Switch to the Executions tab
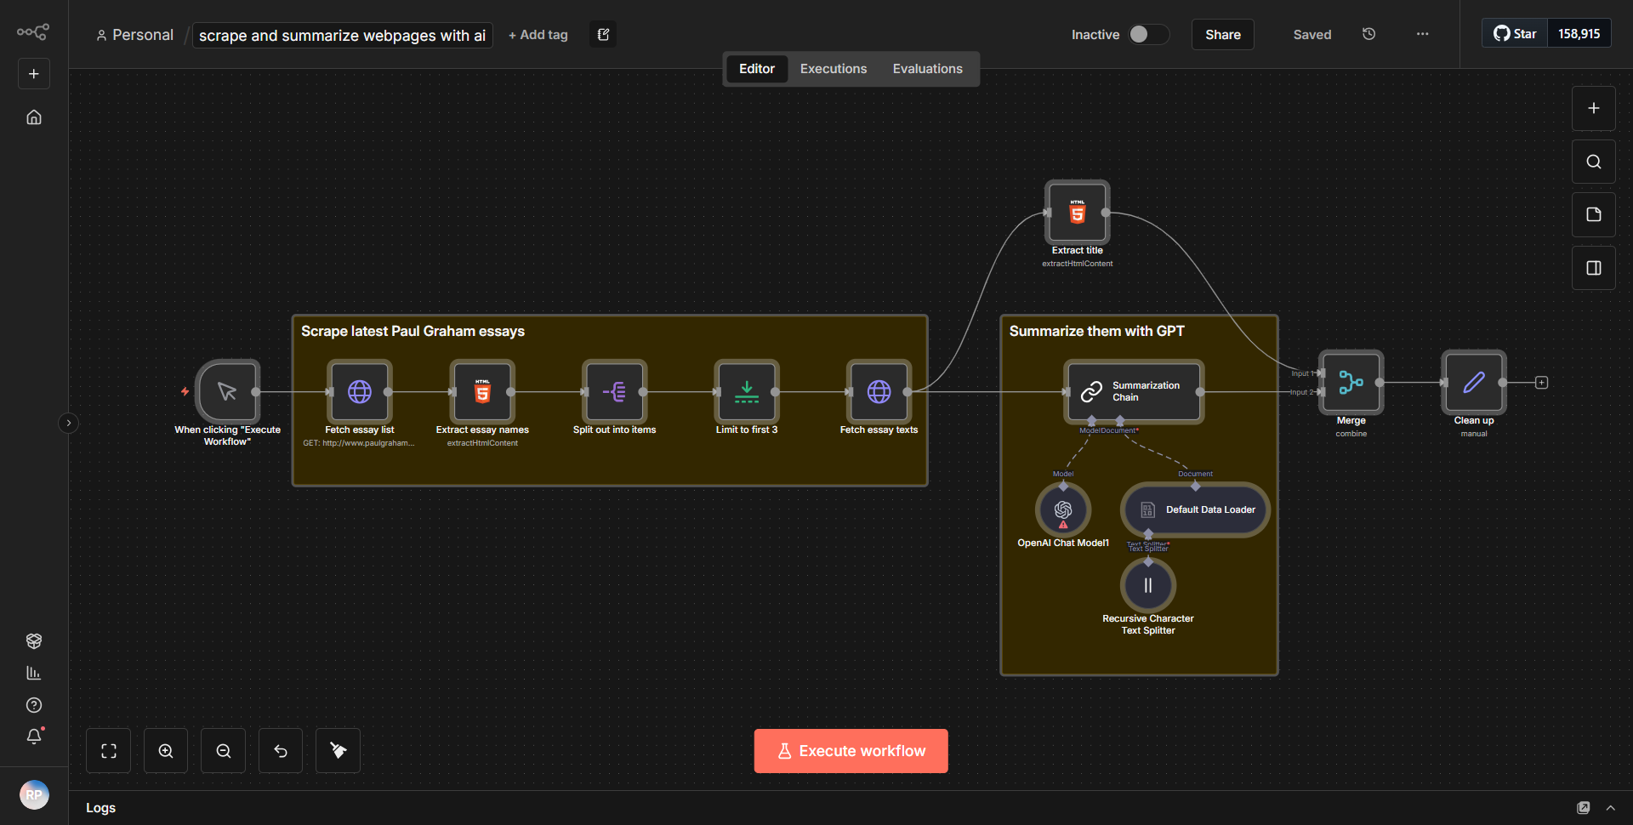Image resolution: width=1633 pixels, height=825 pixels. point(833,68)
